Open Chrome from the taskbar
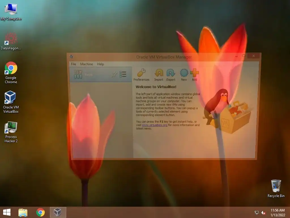 point(40,212)
